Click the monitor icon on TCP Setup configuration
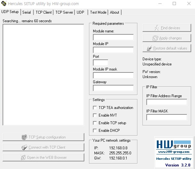Screen dimensions: 195x169 point(24,137)
